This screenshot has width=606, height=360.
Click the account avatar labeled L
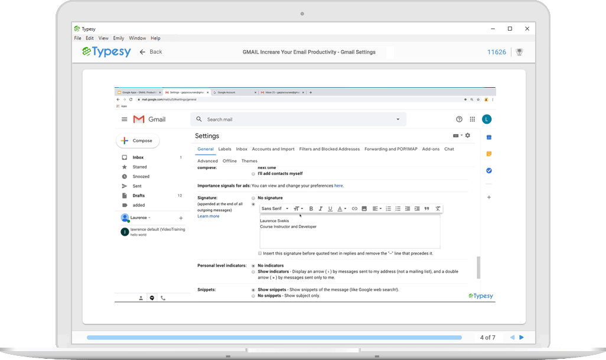487,120
